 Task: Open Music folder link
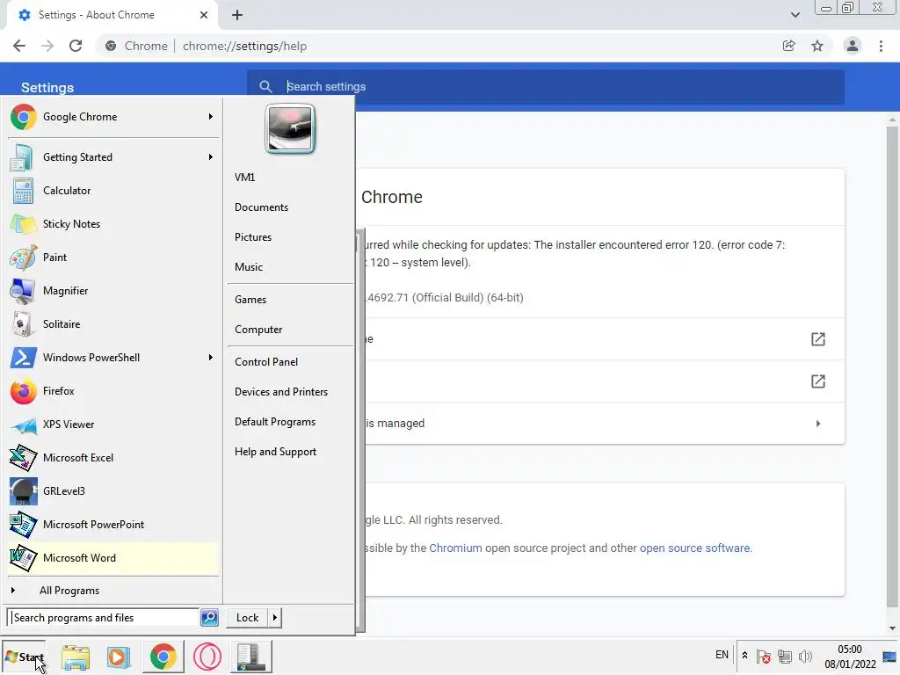(249, 267)
